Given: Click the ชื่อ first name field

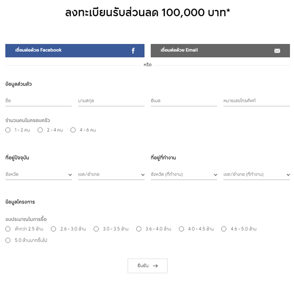Looking at the screenshot, I should (x=38, y=101).
